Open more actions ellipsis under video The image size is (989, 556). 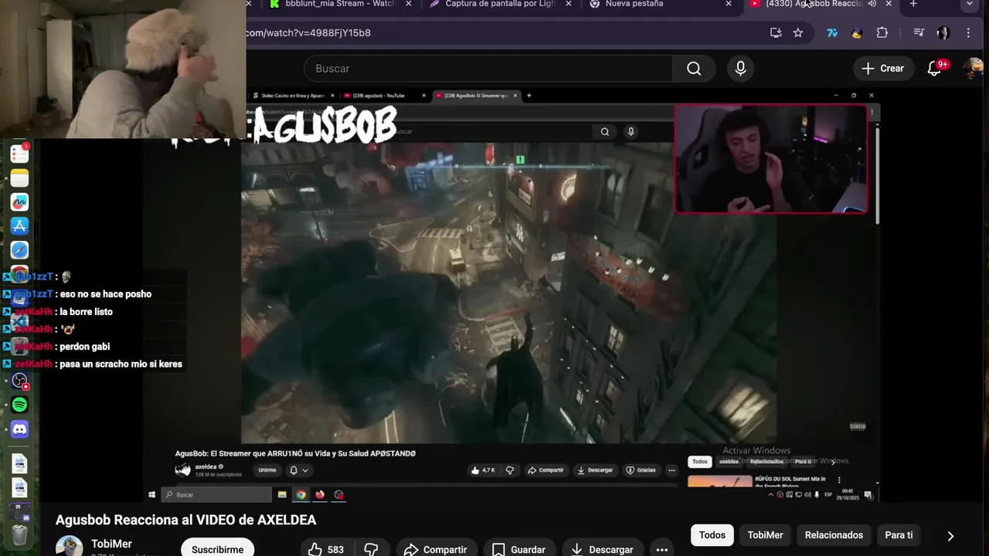pyautogui.click(x=662, y=549)
